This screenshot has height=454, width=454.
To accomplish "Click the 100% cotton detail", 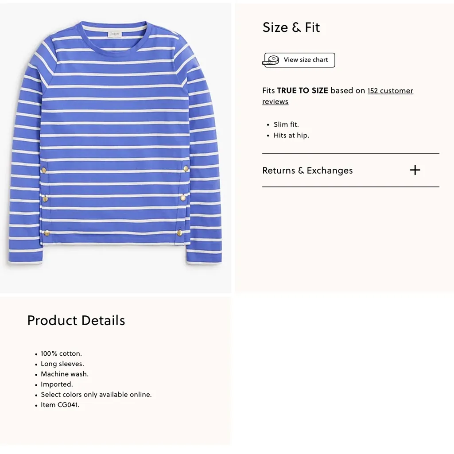I will 61,353.
